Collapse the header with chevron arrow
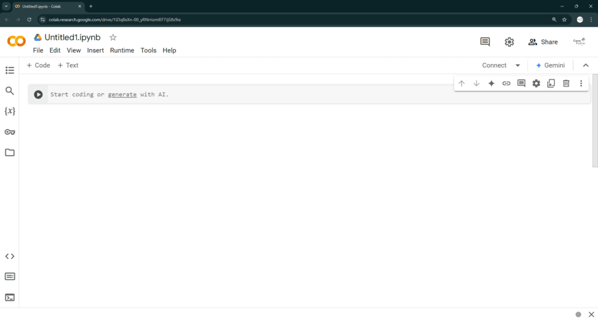 pyautogui.click(x=586, y=65)
